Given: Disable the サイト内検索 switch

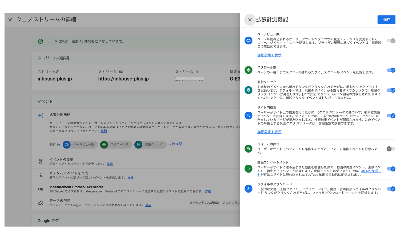Looking at the screenshot, I should 391,116.
